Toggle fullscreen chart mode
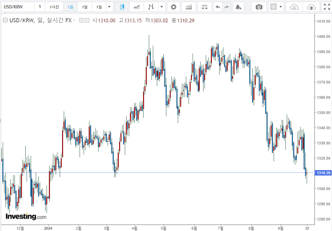This screenshot has width=332, height=231. pos(327,7)
